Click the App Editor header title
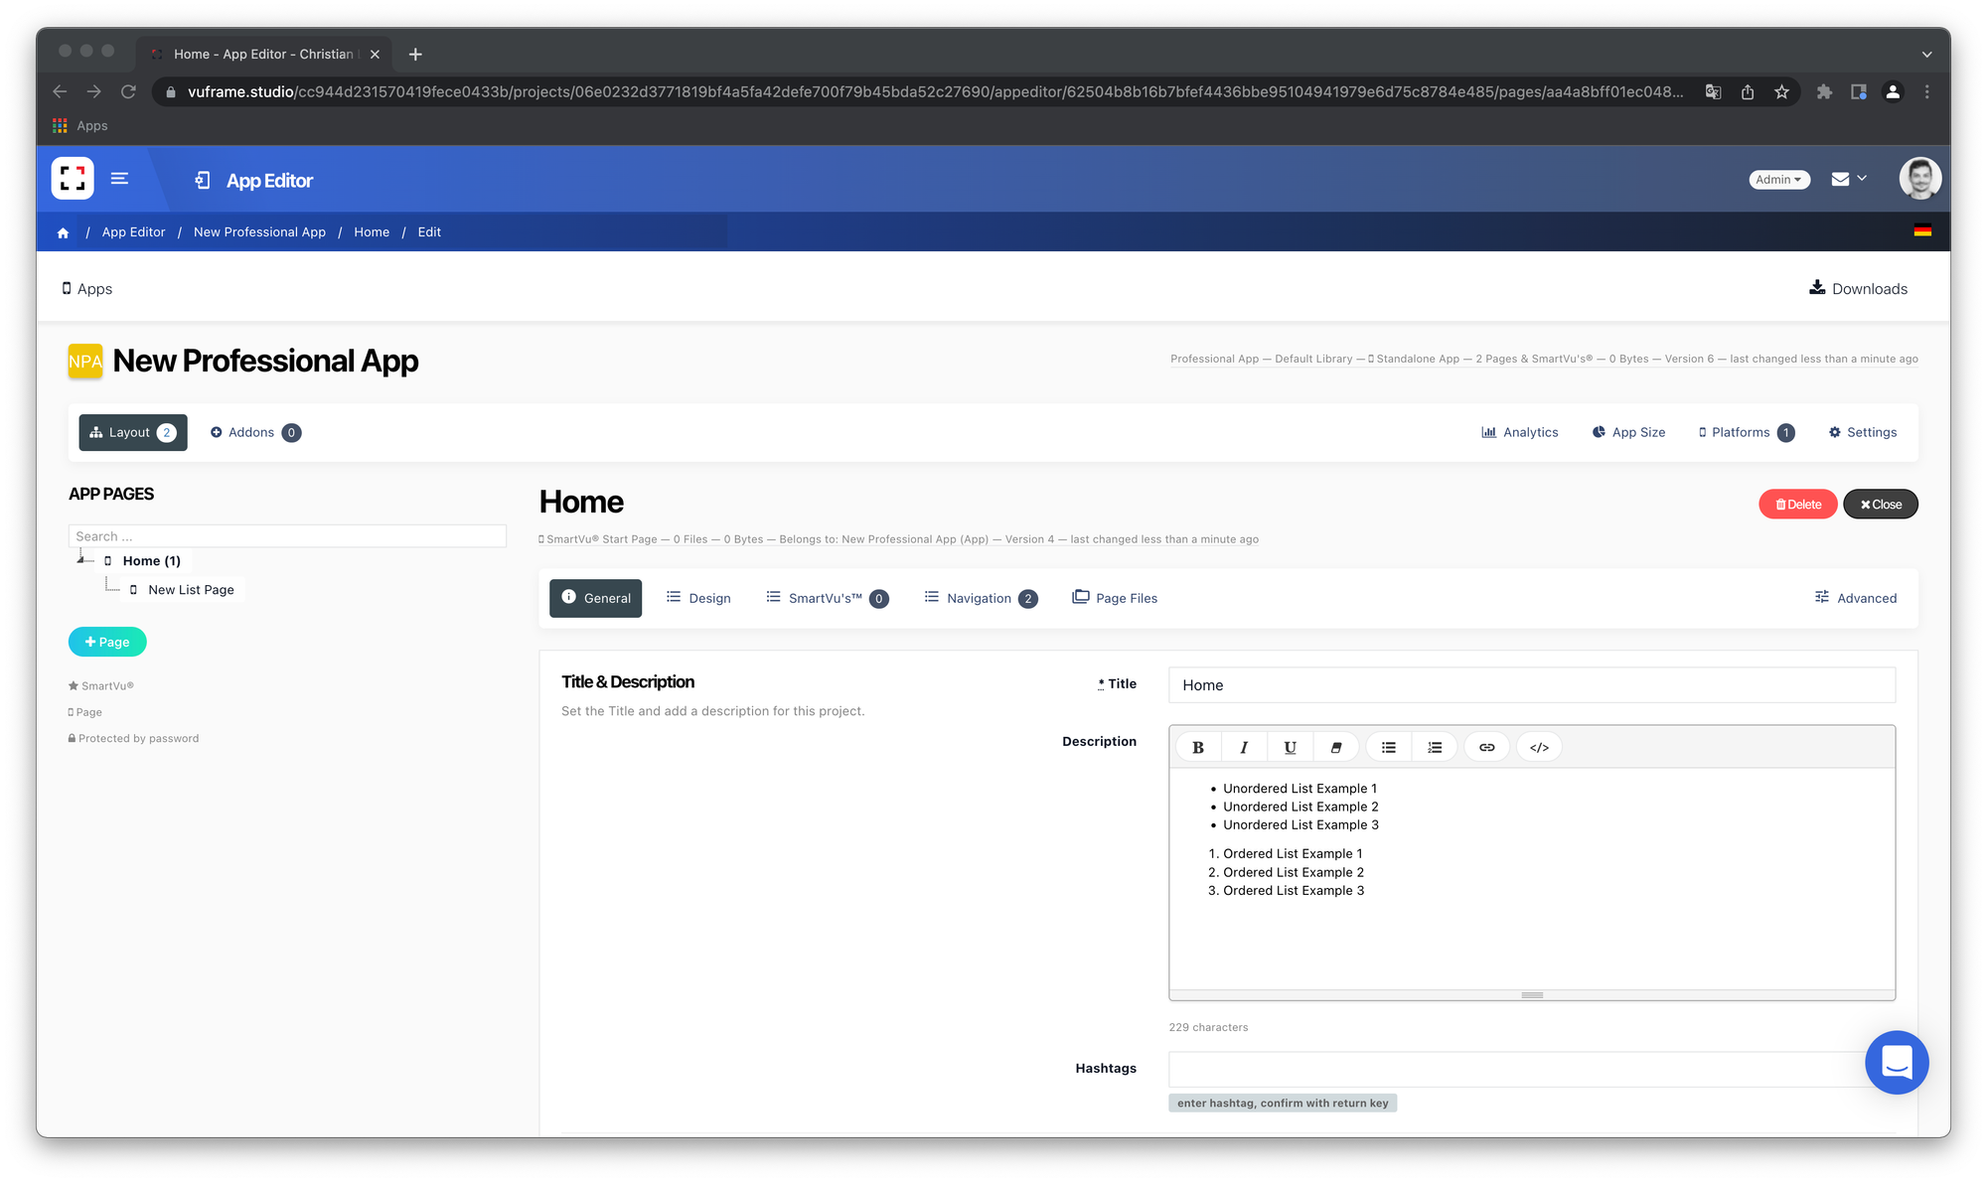 (269, 181)
